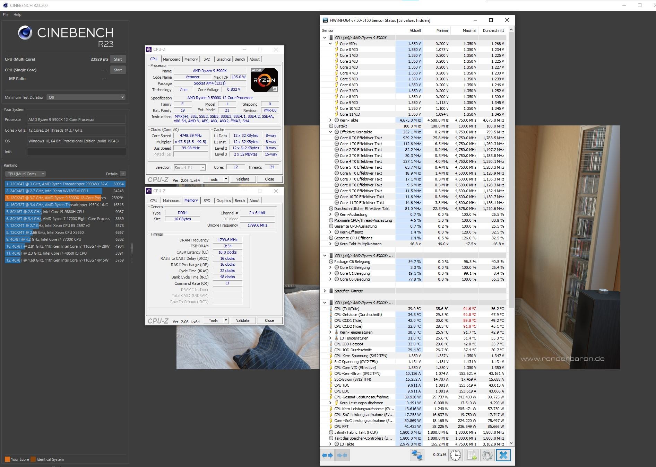656x467 pixels.
Task: Expand the Kern-Takt-Multiplikatoren group
Action: 330,244
